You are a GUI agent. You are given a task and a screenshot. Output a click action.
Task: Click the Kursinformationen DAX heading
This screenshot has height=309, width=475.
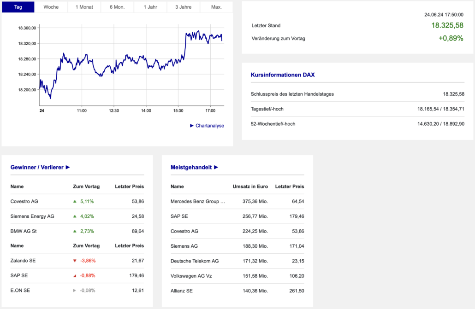283,75
